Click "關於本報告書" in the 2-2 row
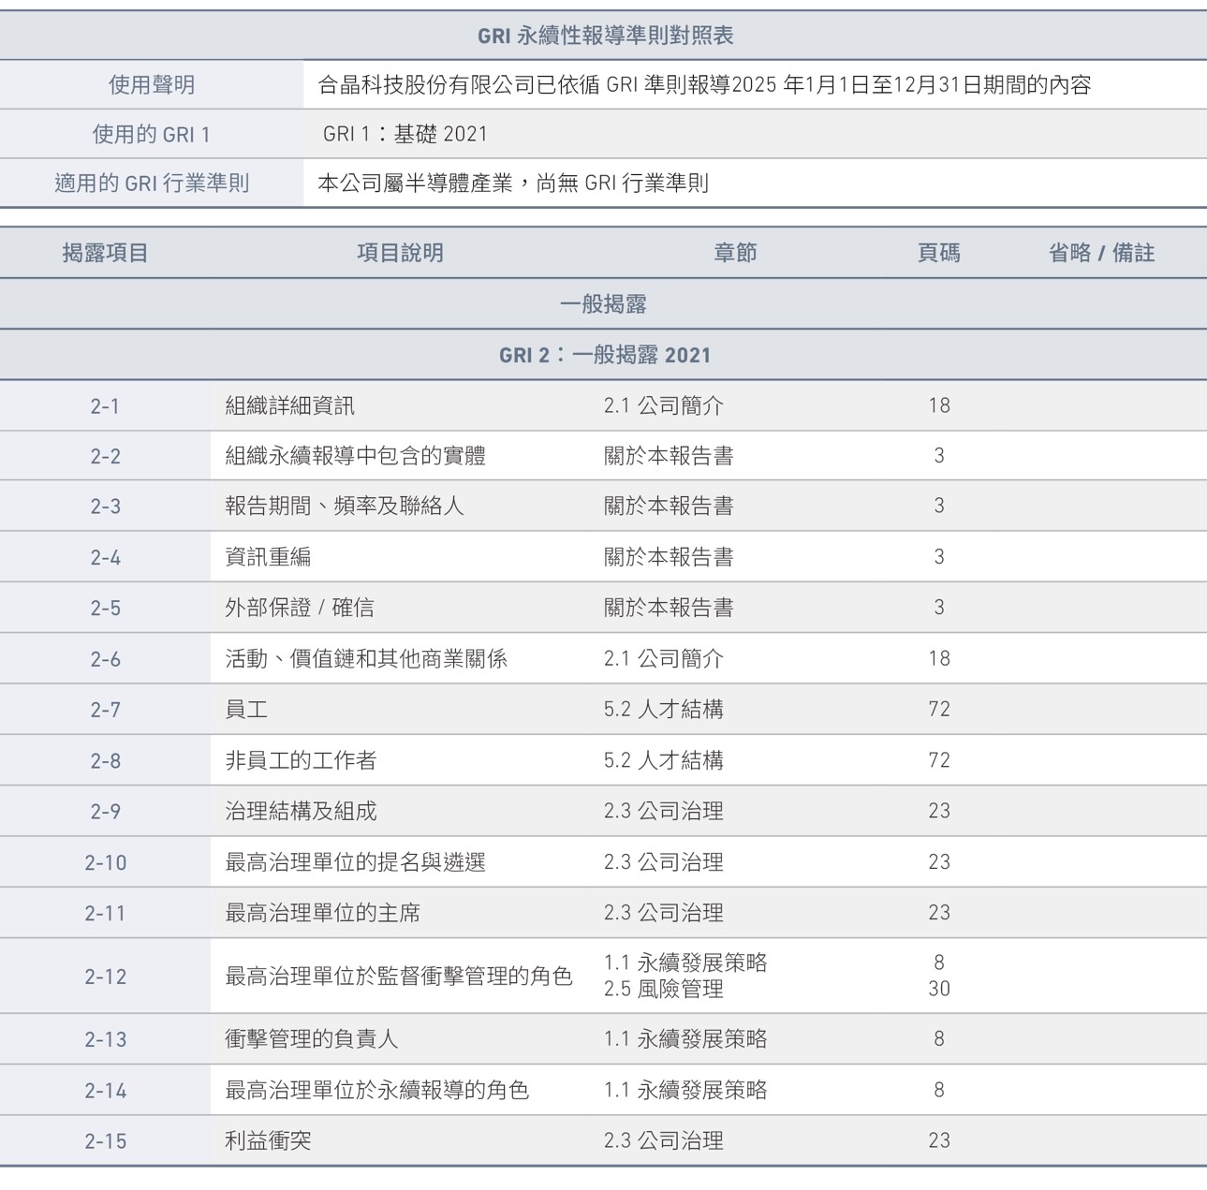 click(x=669, y=456)
